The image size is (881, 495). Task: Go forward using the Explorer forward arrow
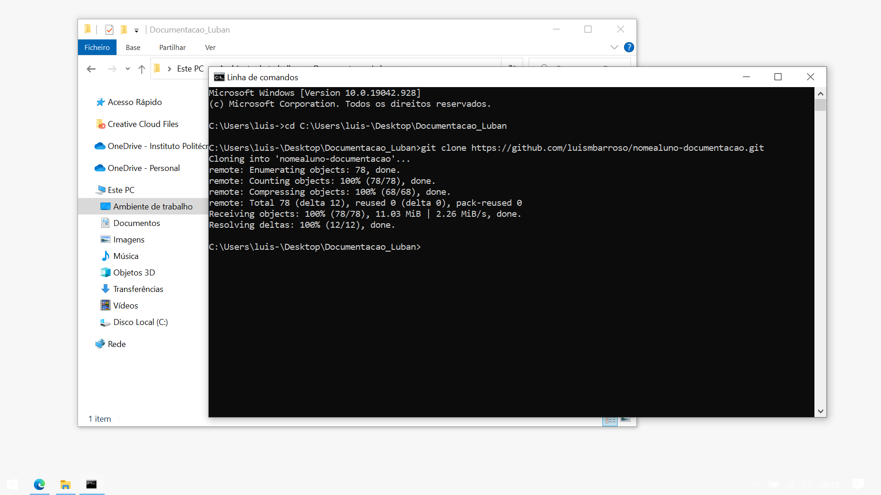point(112,69)
